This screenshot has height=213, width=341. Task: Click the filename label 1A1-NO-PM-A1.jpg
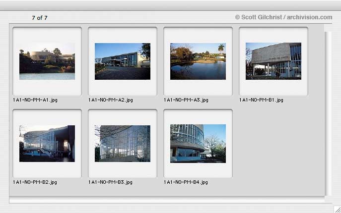tap(35, 100)
